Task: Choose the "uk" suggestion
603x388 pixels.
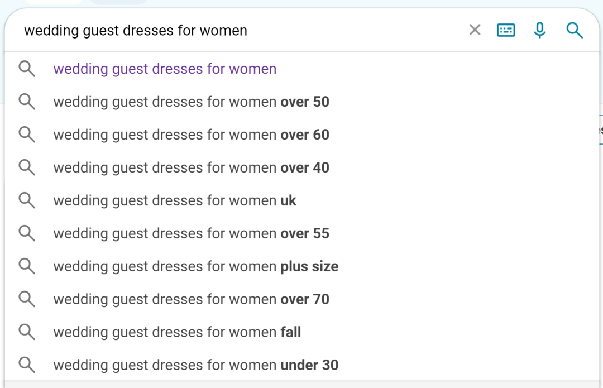Action: coord(175,201)
